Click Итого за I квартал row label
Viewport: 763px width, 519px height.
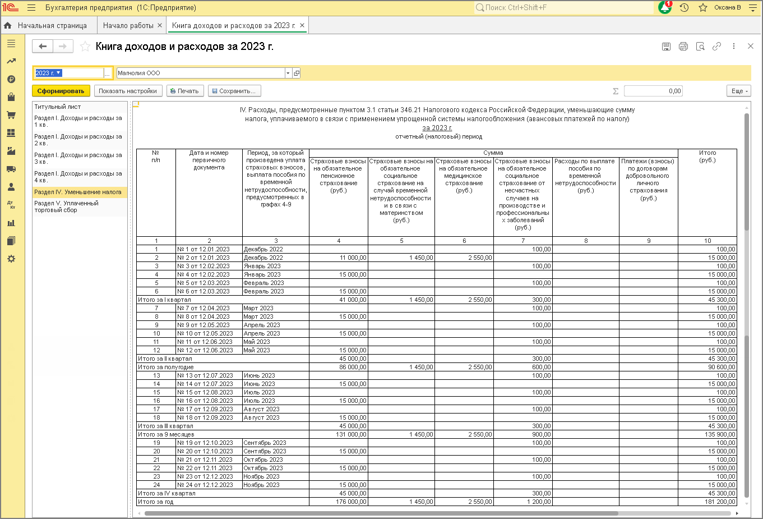click(223, 300)
